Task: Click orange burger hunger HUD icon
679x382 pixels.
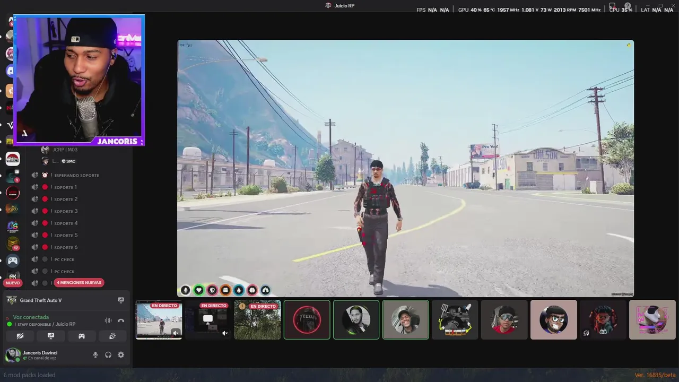Action: (x=225, y=290)
